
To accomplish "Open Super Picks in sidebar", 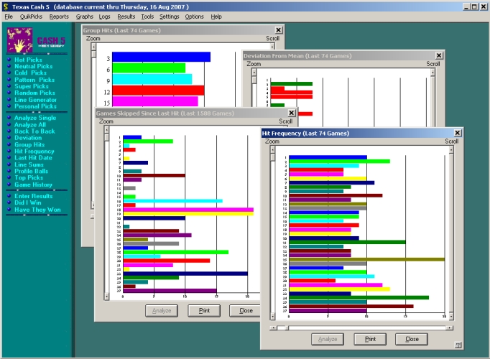I will point(31,86).
